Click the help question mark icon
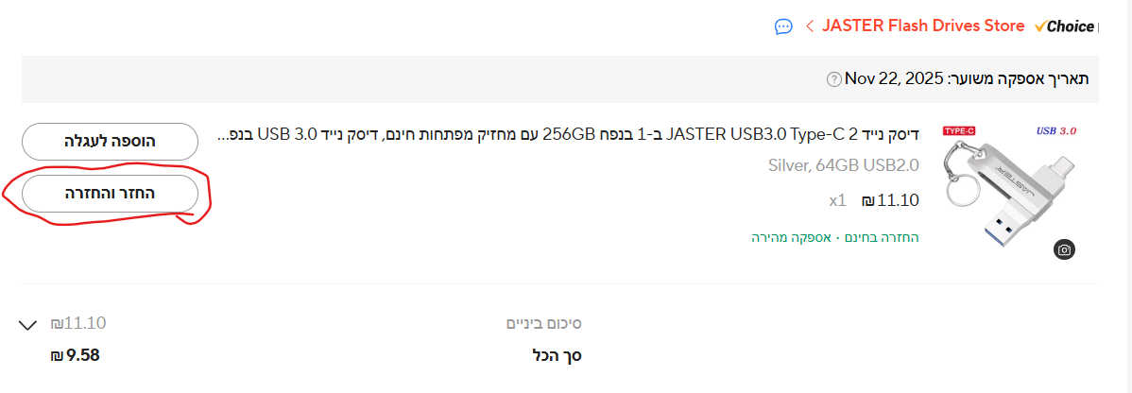1132x393 pixels. pos(833,79)
